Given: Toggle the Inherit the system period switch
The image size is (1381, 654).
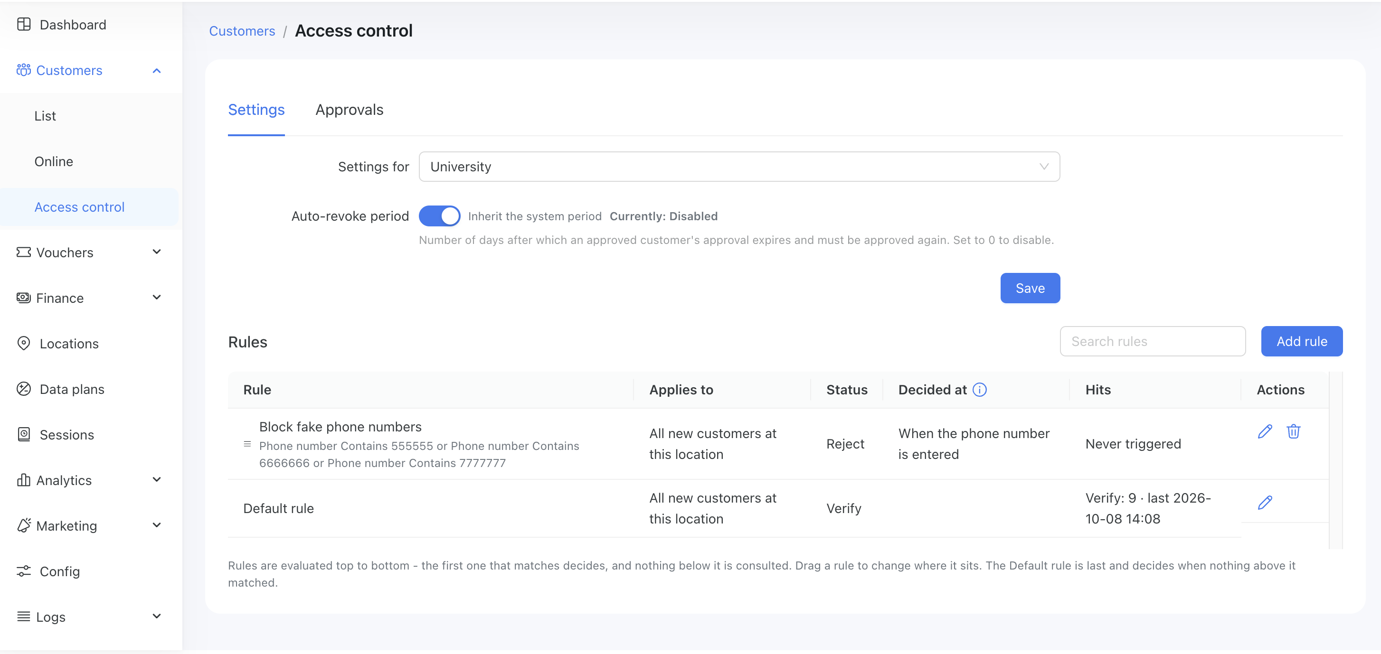Looking at the screenshot, I should click(x=439, y=216).
